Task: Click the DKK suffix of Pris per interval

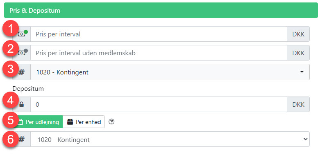Action: click(298, 34)
